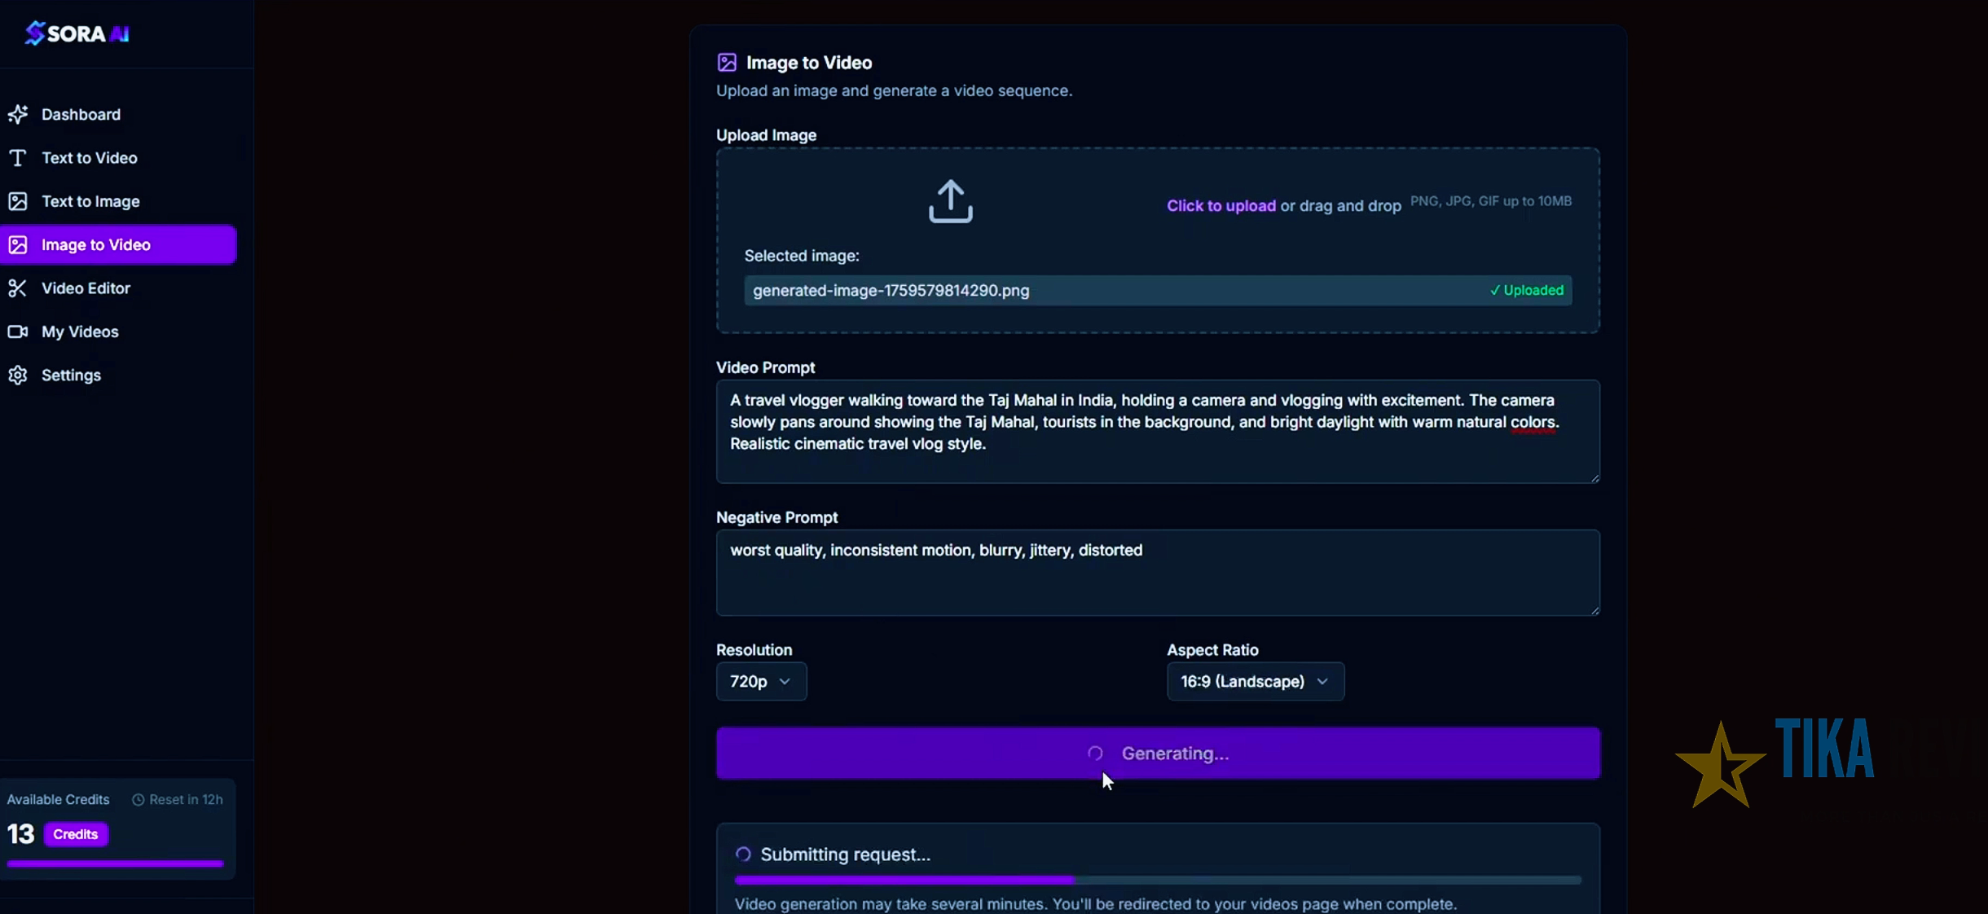
Task: Click the Sora AI logo
Action: tap(77, 33)
